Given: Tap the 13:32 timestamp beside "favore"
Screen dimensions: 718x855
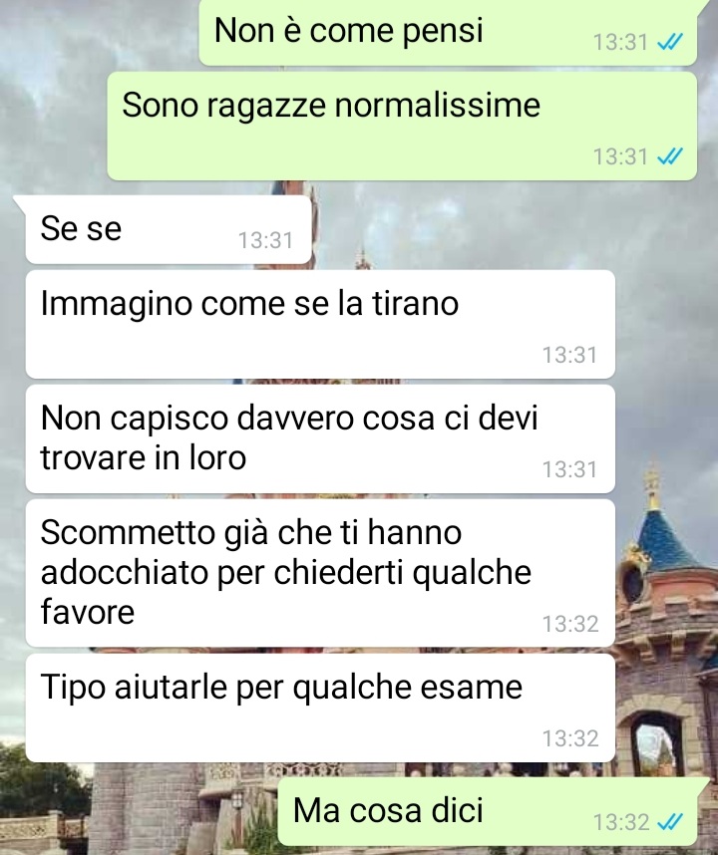Looking at the screenshot, I should tap(570, 624).
